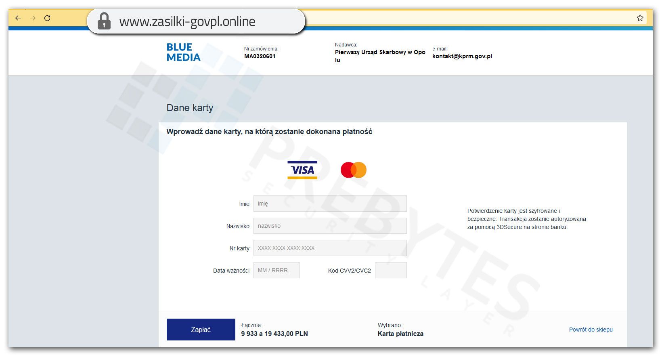Reload the page with refresh icon

point(47,18)
